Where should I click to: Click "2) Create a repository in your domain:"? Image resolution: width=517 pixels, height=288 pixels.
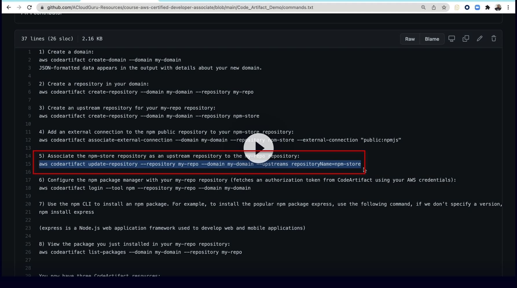coord(94,84)
